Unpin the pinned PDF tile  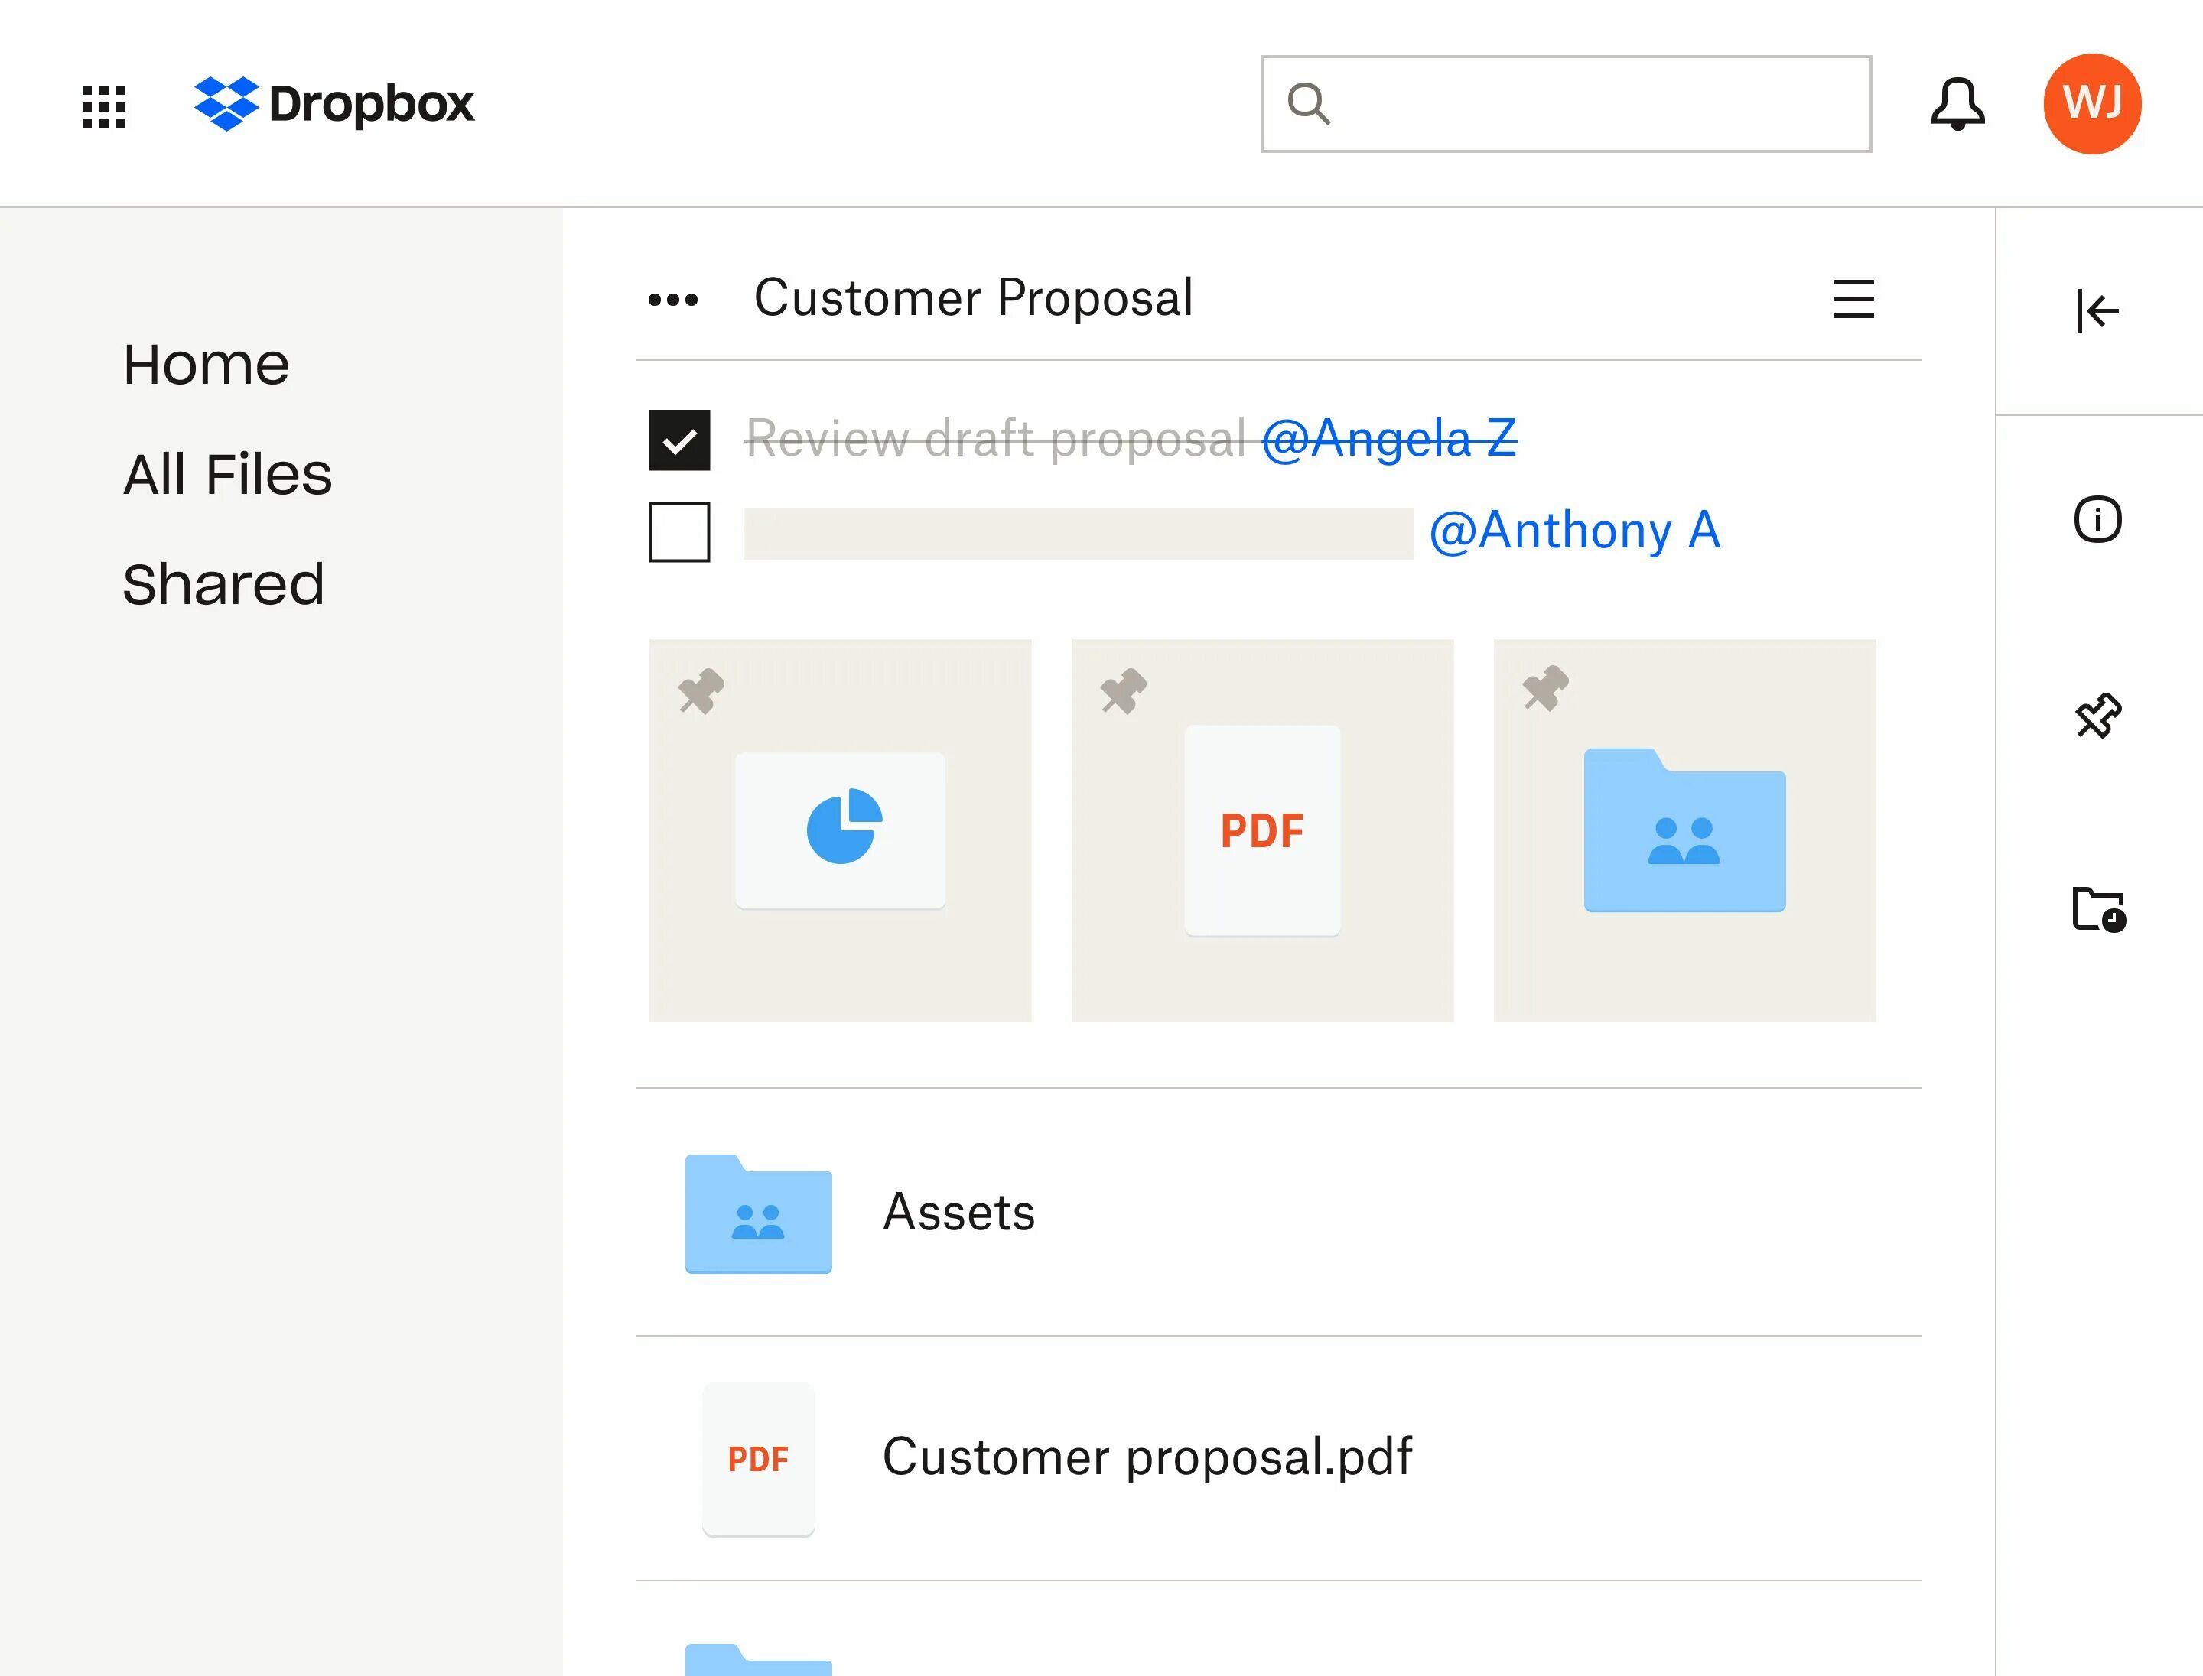click(1123, 690)
